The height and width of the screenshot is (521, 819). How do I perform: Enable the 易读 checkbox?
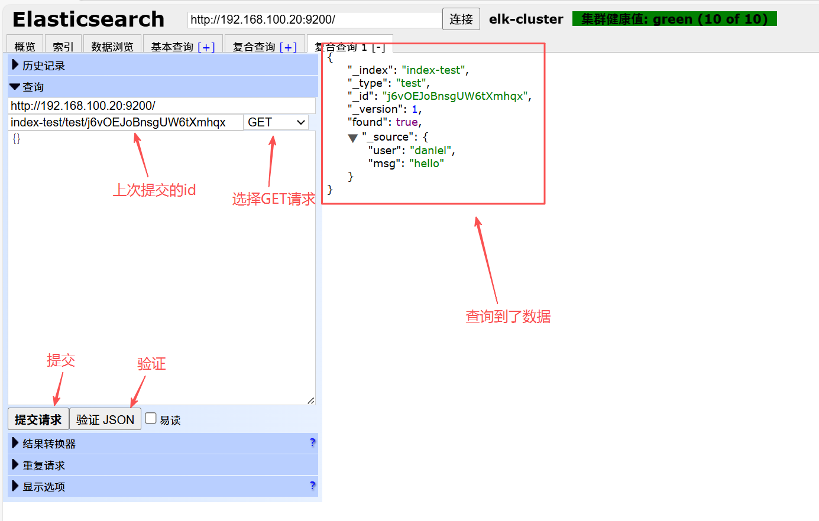pos(151,418)
